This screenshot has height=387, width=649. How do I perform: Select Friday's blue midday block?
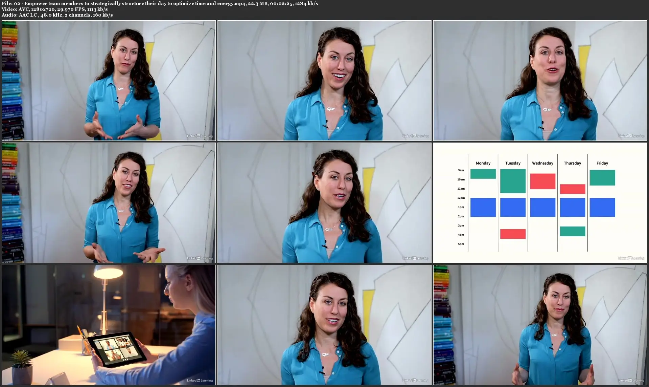(x=602, y=207)
